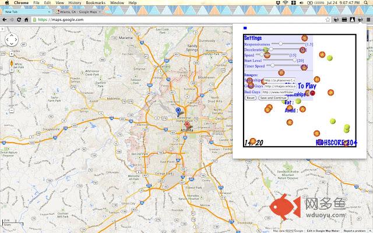Open the Chrome application menu
This screenshot has width=373, height=233.
tap(21, 2)
